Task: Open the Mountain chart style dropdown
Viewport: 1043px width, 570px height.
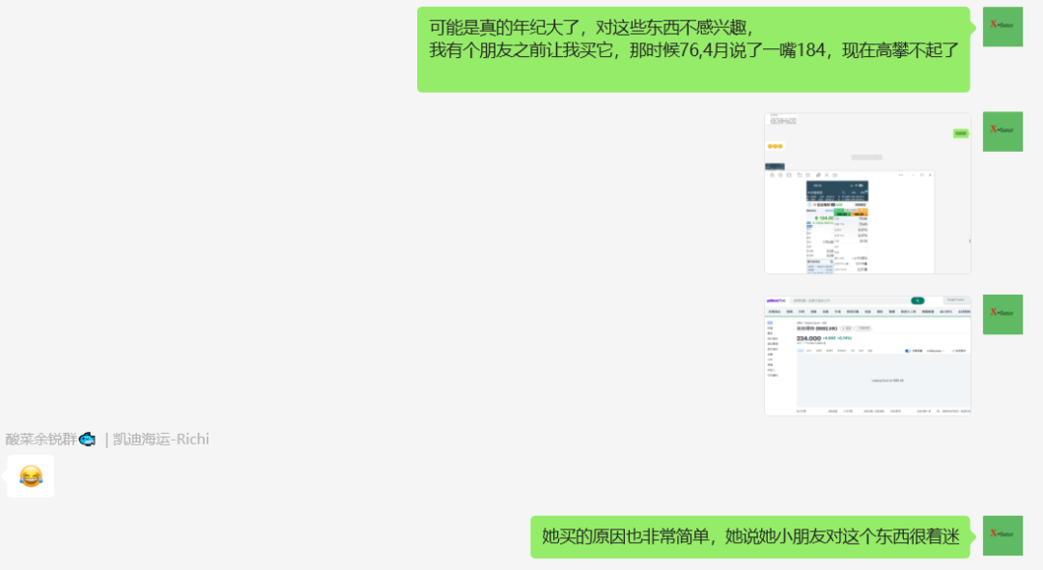Action: point(935,351)
